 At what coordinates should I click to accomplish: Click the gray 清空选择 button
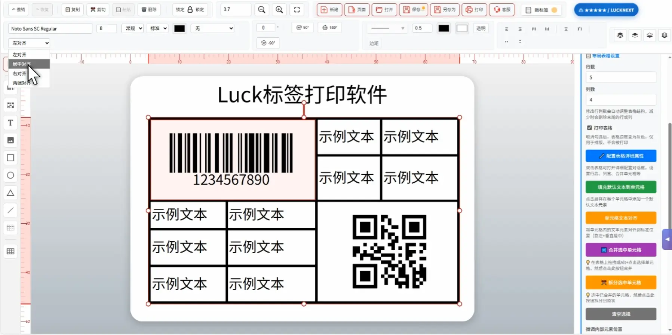pyautogui.click(x=621, y=314)
